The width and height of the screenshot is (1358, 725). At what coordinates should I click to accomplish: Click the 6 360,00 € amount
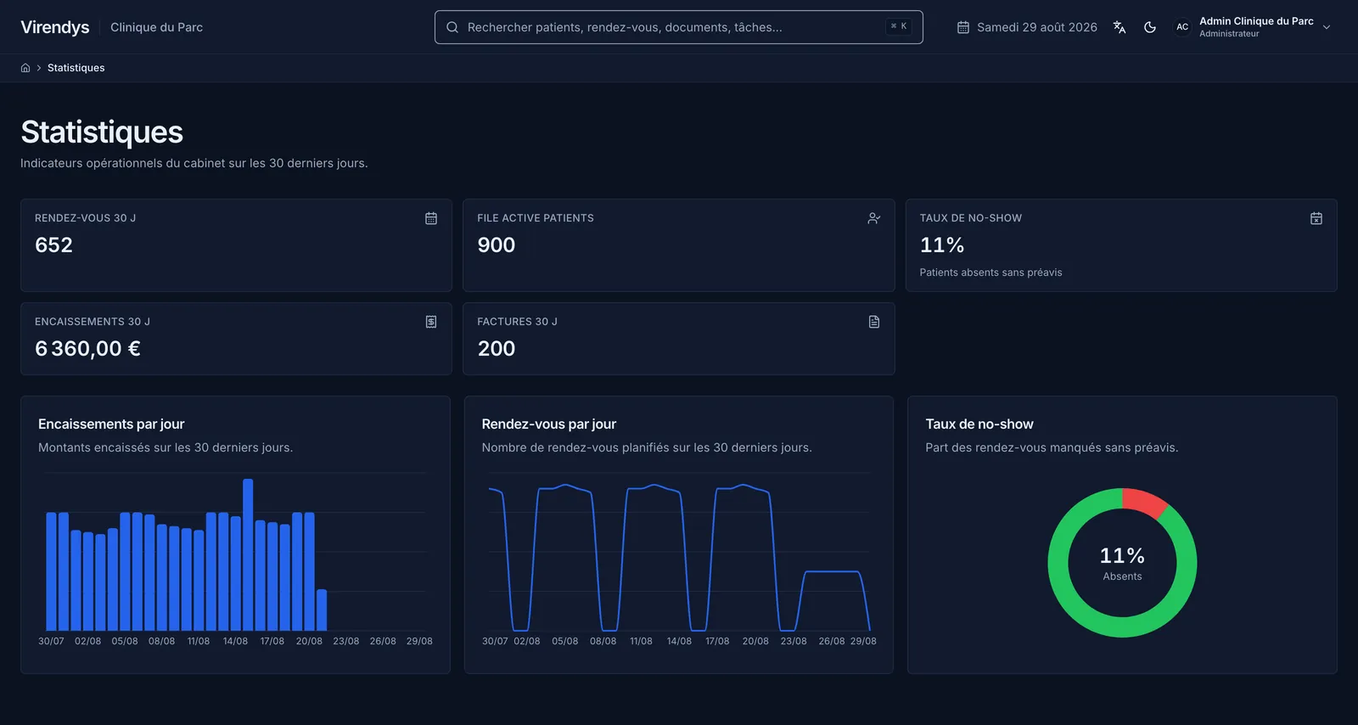[87, 349]
